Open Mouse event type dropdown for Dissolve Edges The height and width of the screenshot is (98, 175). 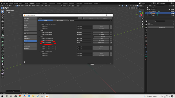tap(85, 43)
